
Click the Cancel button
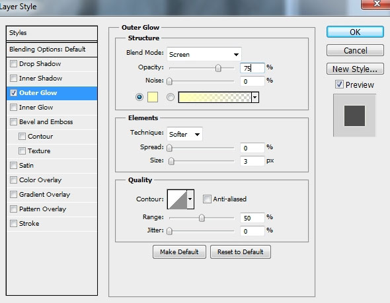coord(355,50)
